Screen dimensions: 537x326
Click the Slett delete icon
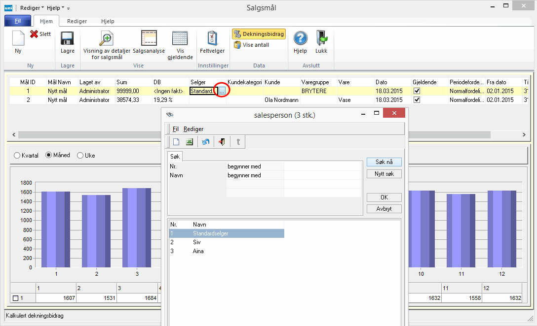point(34,34)
